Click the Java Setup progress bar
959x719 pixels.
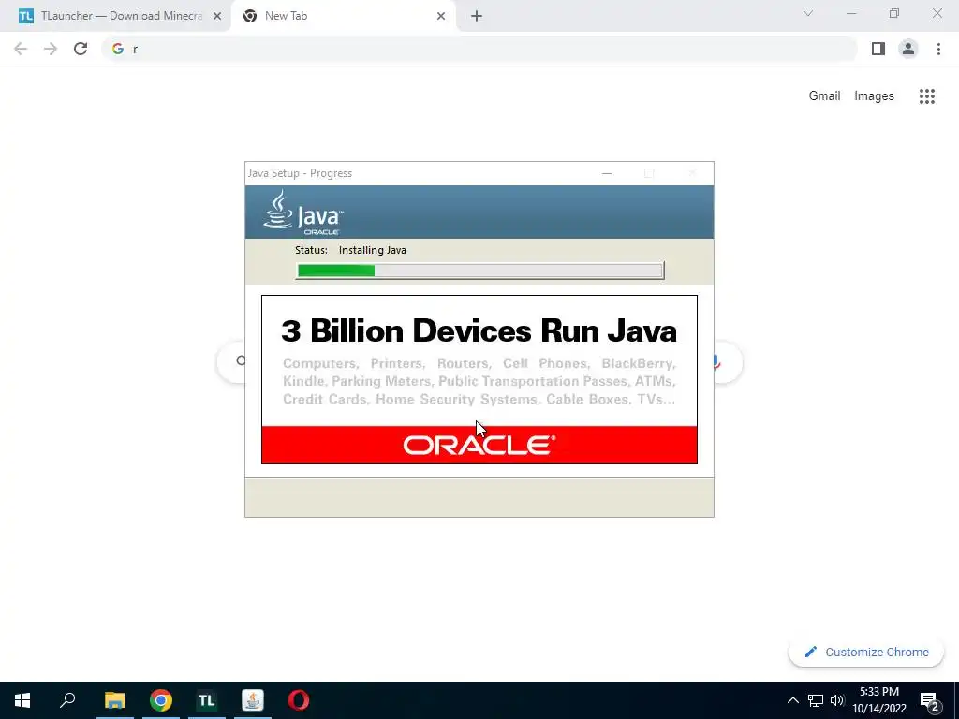(x=479, y=271)
